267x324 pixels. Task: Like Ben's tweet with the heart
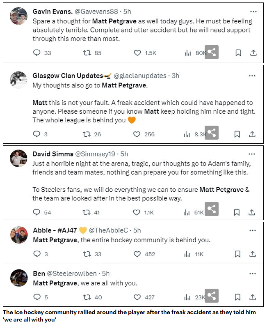pyautogui.click(x=137, y=297)
